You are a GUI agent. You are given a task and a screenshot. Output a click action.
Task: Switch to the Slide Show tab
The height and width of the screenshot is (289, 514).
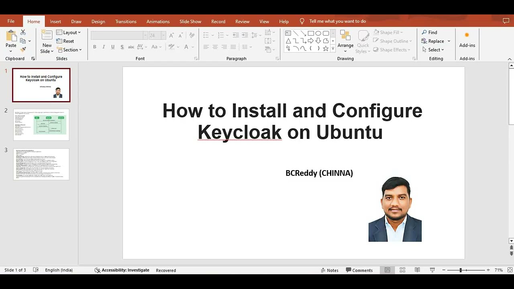190,22
